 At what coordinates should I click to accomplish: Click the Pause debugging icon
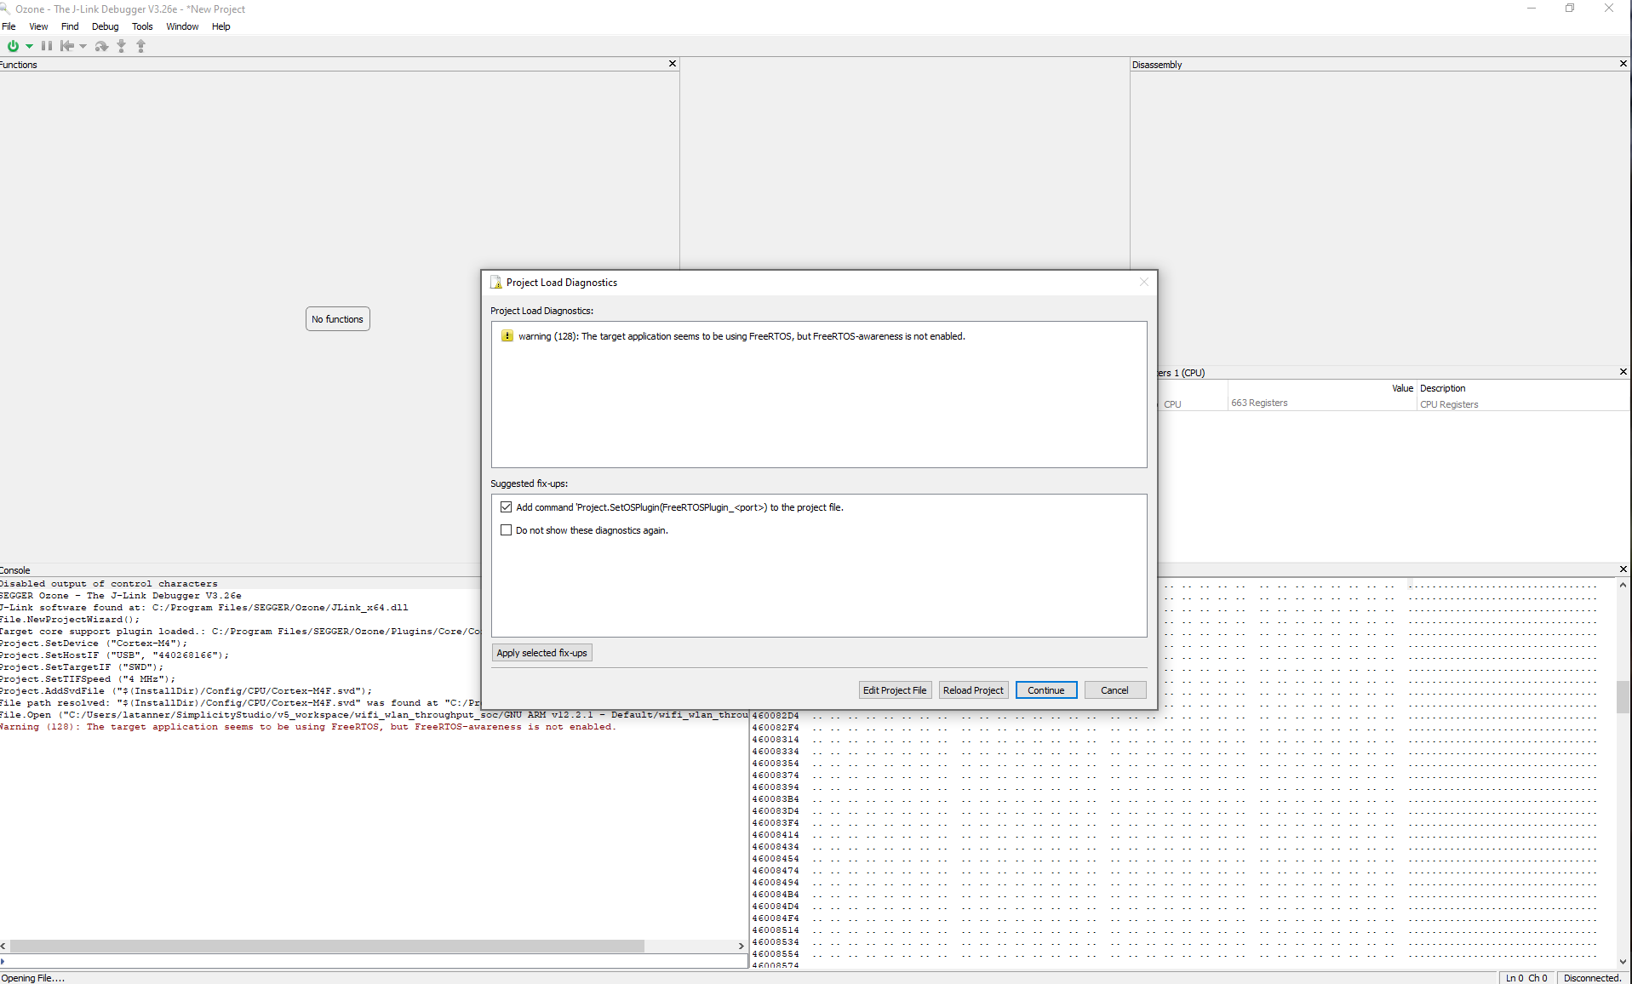[x=47, y=46]
